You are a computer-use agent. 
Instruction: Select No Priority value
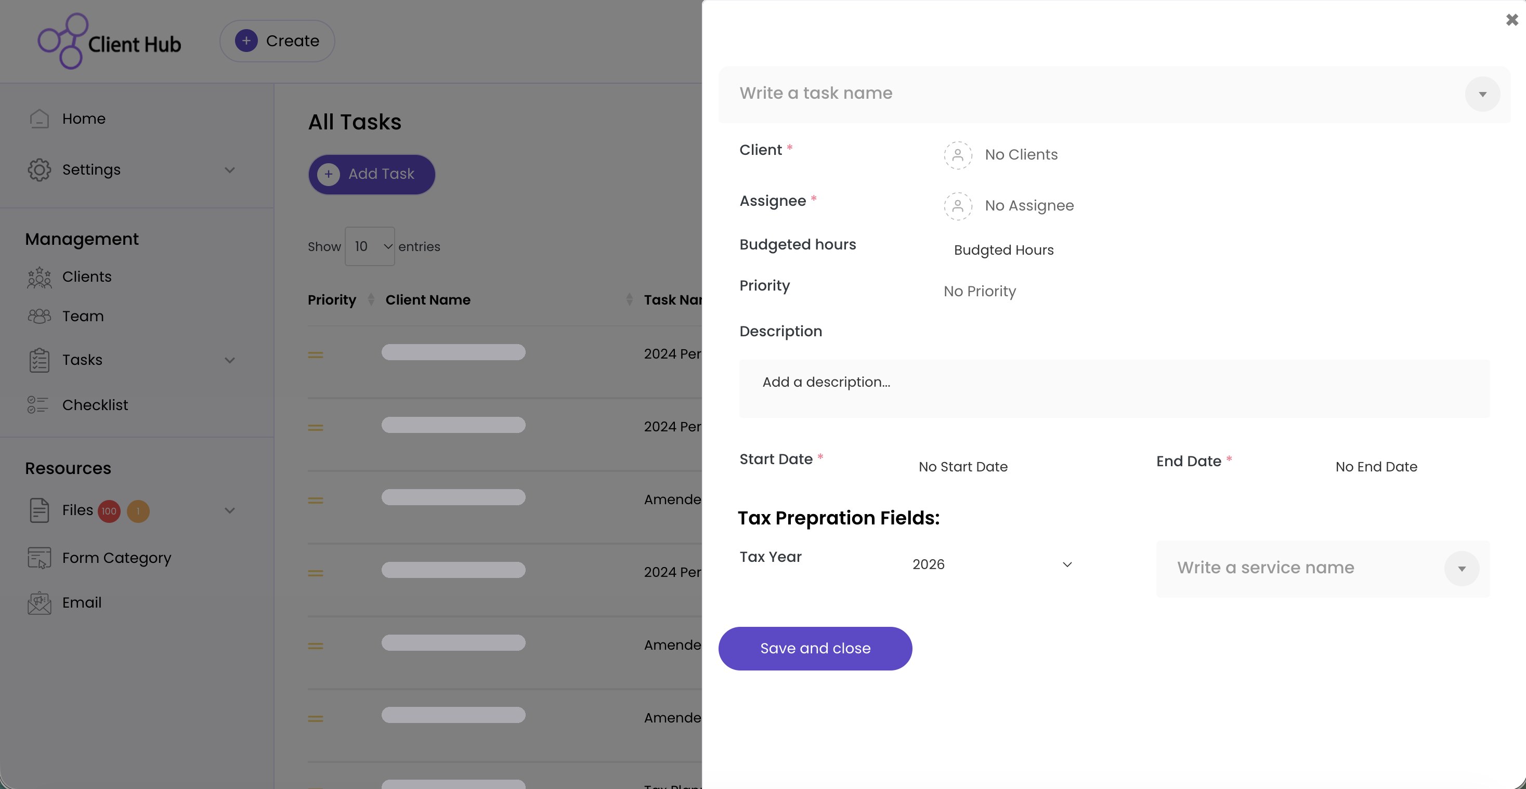(980, 292)
